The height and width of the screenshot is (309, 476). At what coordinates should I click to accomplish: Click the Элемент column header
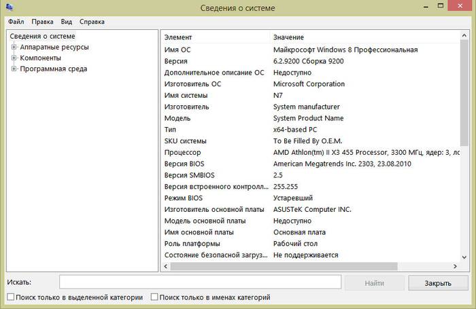point(216,37)
